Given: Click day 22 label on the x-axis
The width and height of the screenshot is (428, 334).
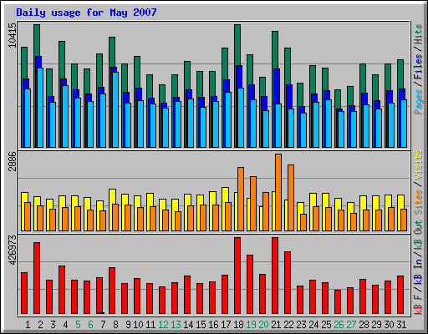Looking at the screenshot, I should [288, 325].
